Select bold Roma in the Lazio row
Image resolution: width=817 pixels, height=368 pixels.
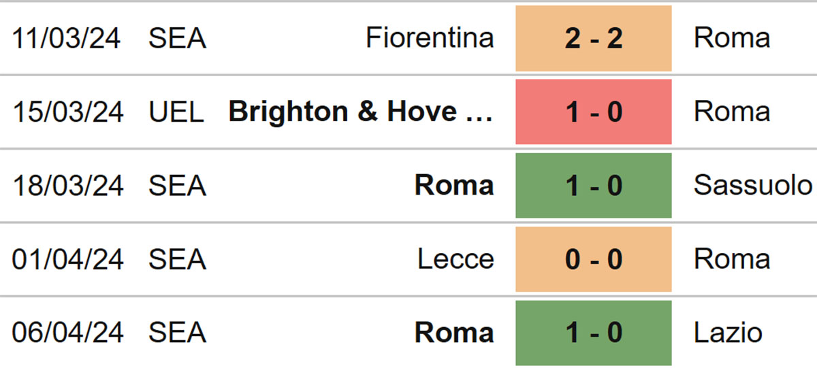(x=454, y=333)
